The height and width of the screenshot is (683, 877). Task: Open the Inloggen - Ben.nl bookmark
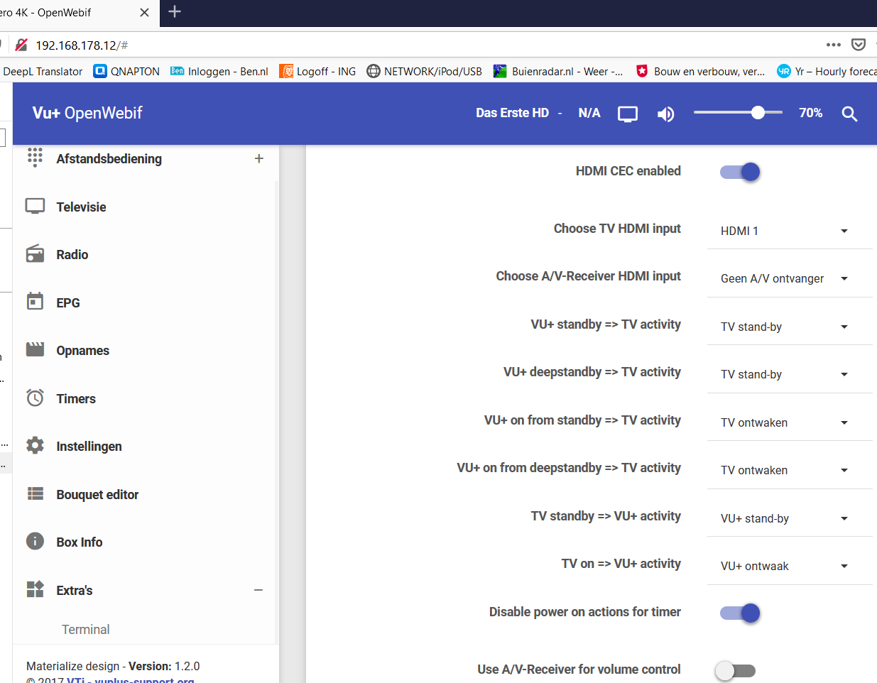[x=219, y=71]
